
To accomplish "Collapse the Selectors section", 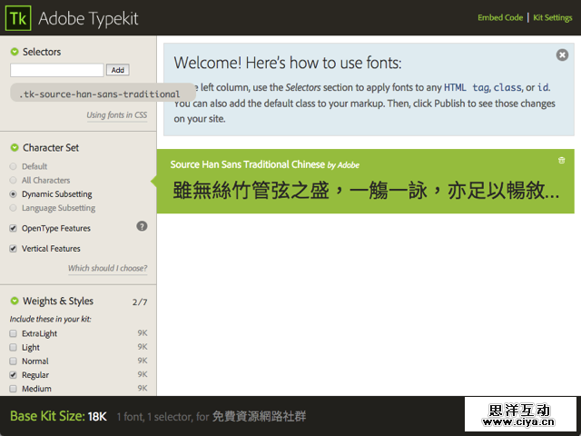I will [15, 53].
